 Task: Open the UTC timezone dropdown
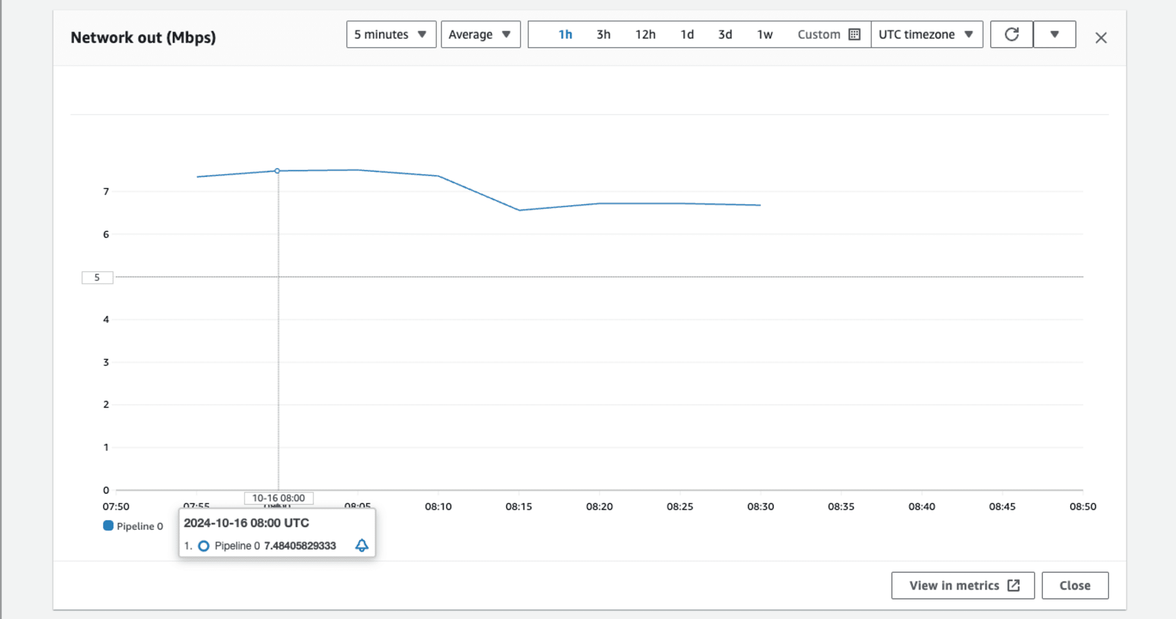coord(927,35)
